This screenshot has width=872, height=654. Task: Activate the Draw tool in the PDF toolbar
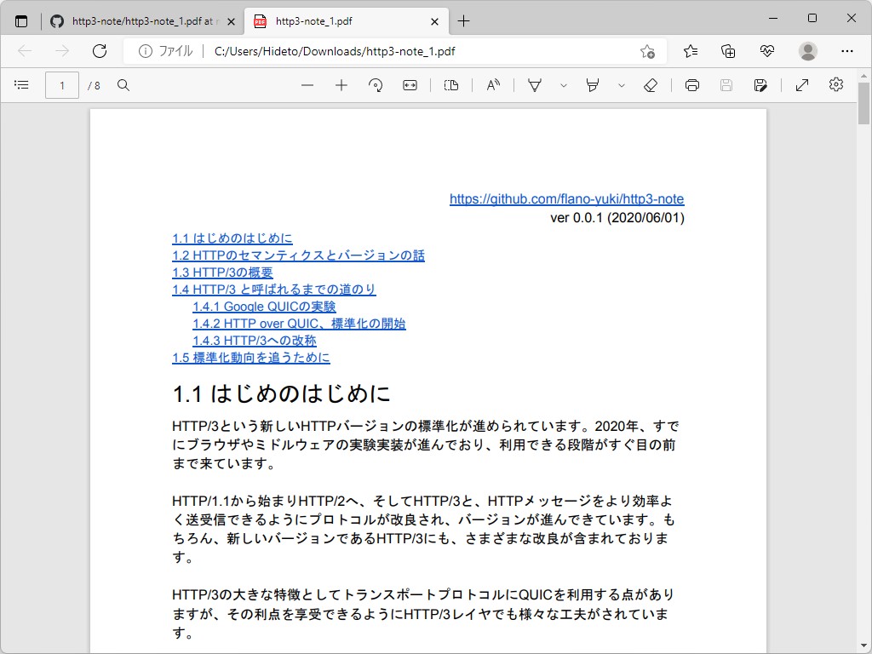(x=534, y=85)
